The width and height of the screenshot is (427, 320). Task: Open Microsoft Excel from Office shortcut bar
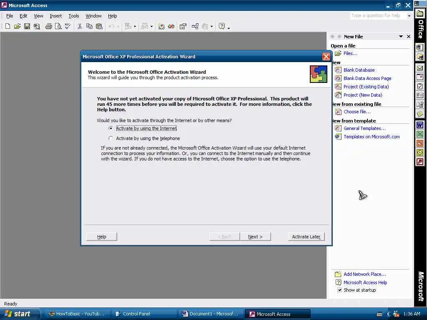420,134
